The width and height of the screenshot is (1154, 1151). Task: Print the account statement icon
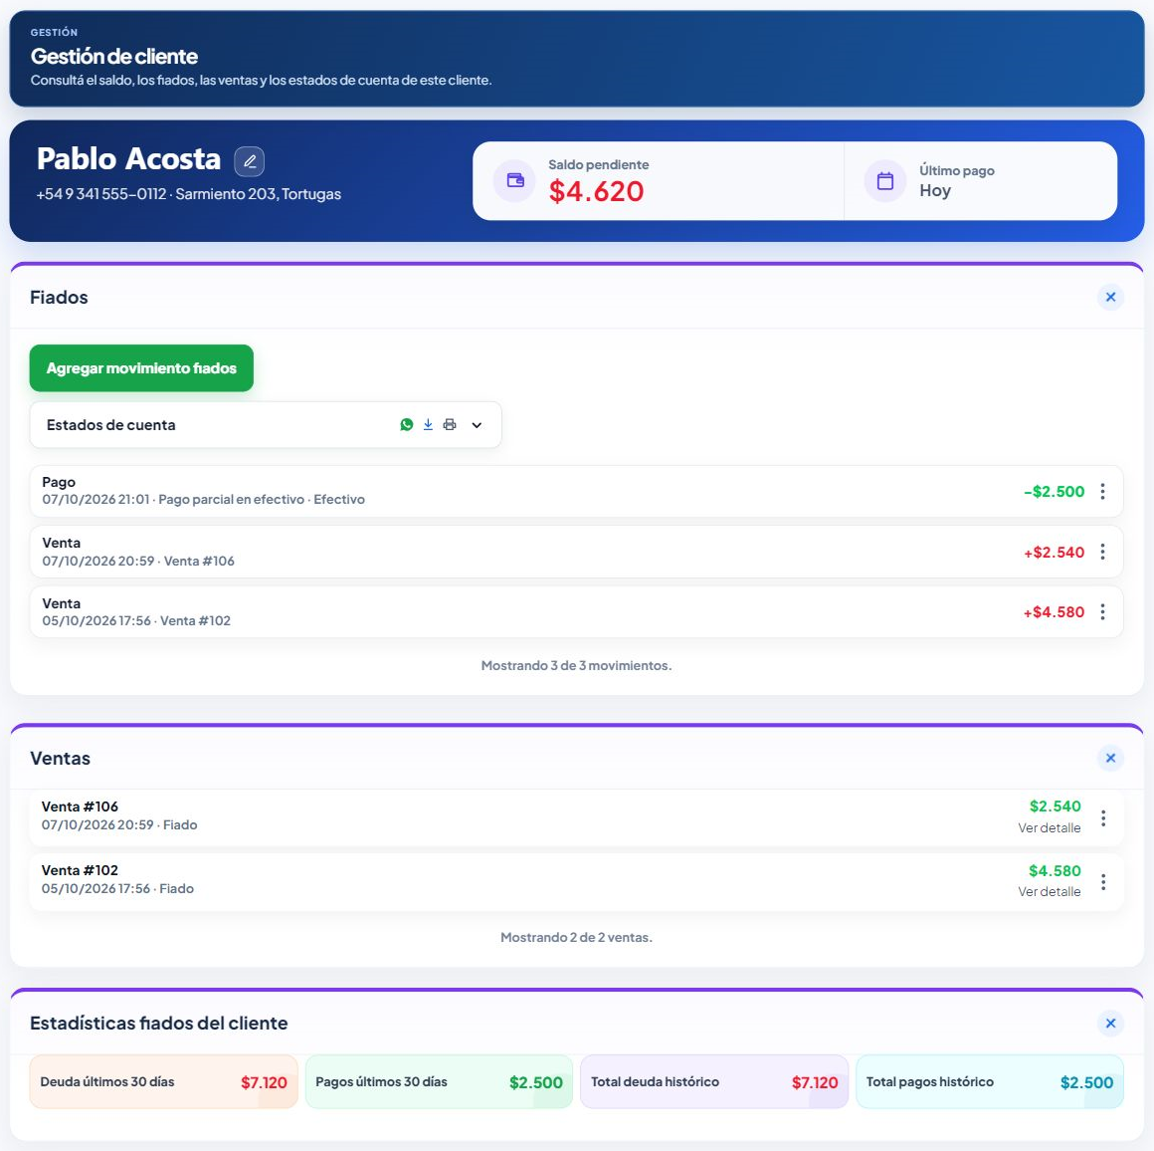(x=450, y=425)
